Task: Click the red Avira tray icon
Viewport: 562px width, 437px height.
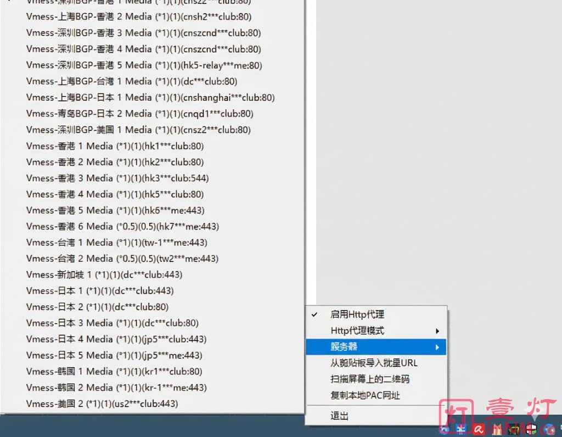Action: click(479, 429)
